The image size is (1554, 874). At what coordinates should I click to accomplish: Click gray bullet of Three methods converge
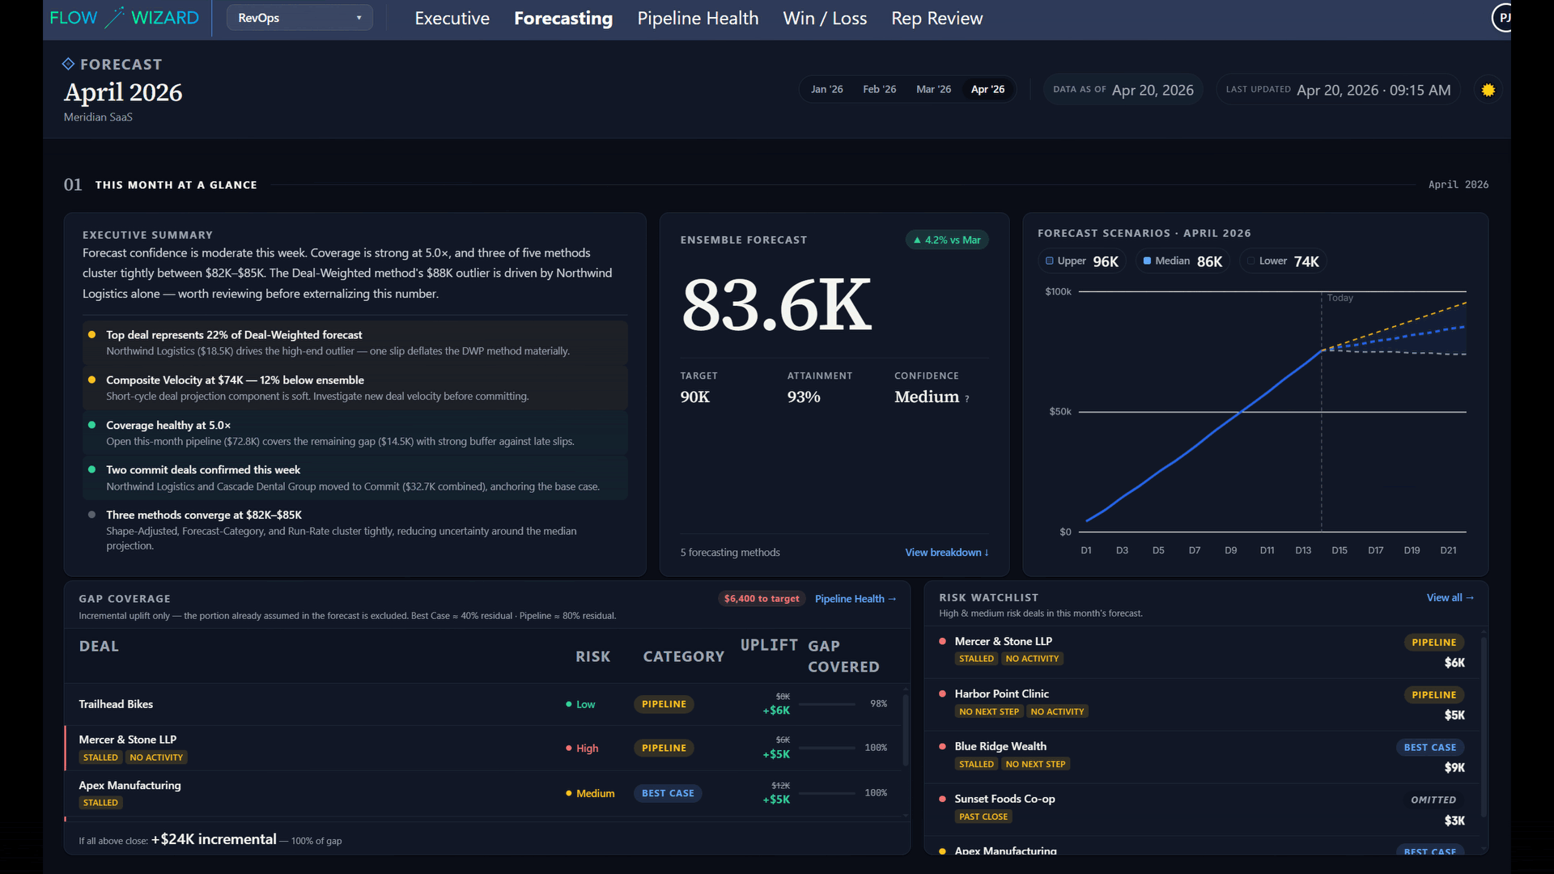[x=91, y=515]
